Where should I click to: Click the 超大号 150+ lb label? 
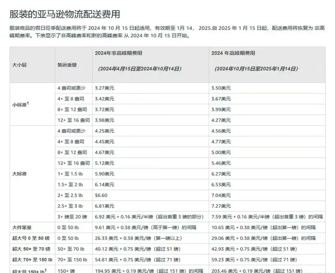[x=29, y=271]
